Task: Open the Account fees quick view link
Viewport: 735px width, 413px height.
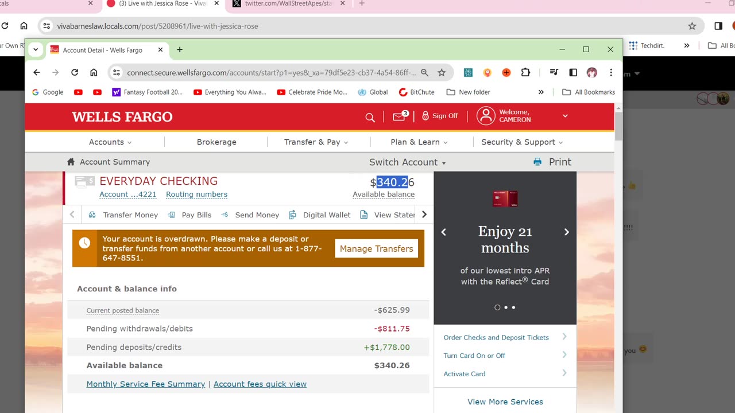Action: 260,384
